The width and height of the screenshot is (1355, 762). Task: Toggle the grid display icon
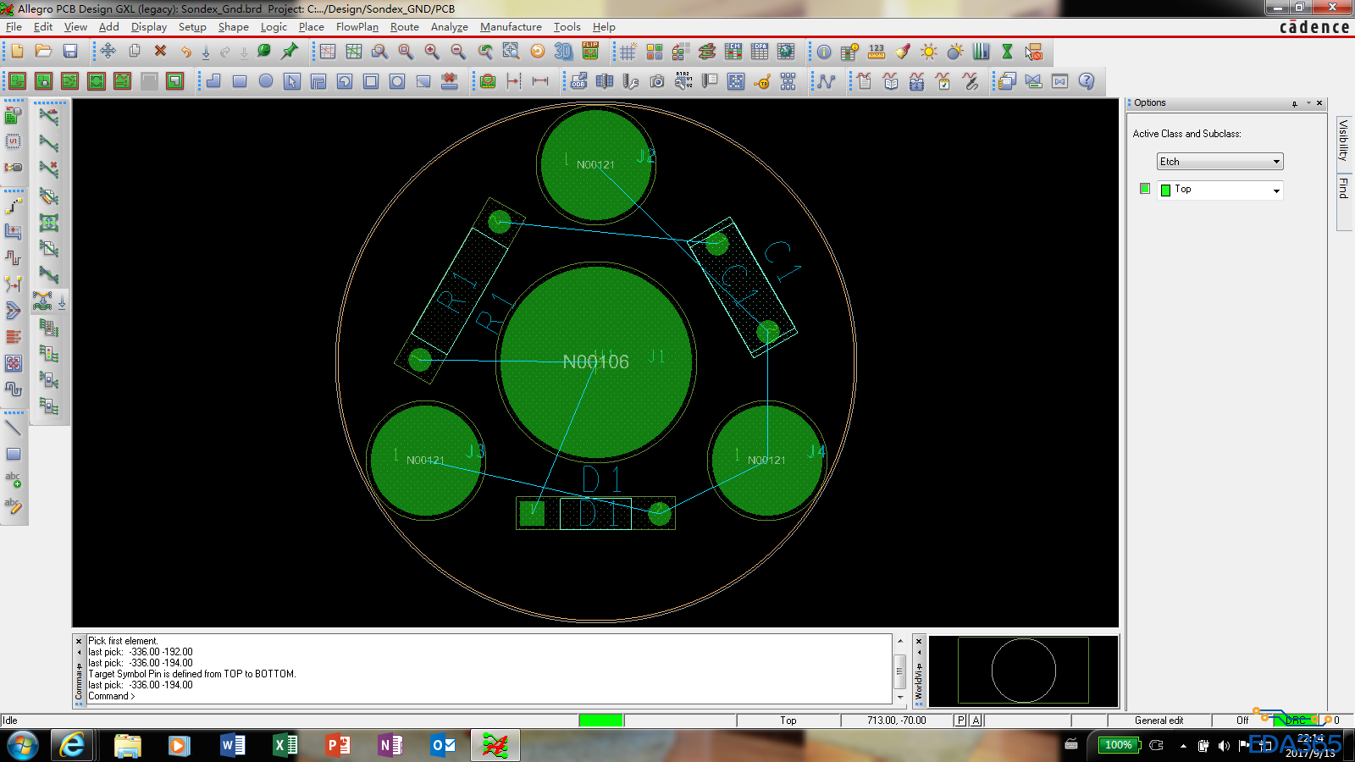click(x=628, y=52)
